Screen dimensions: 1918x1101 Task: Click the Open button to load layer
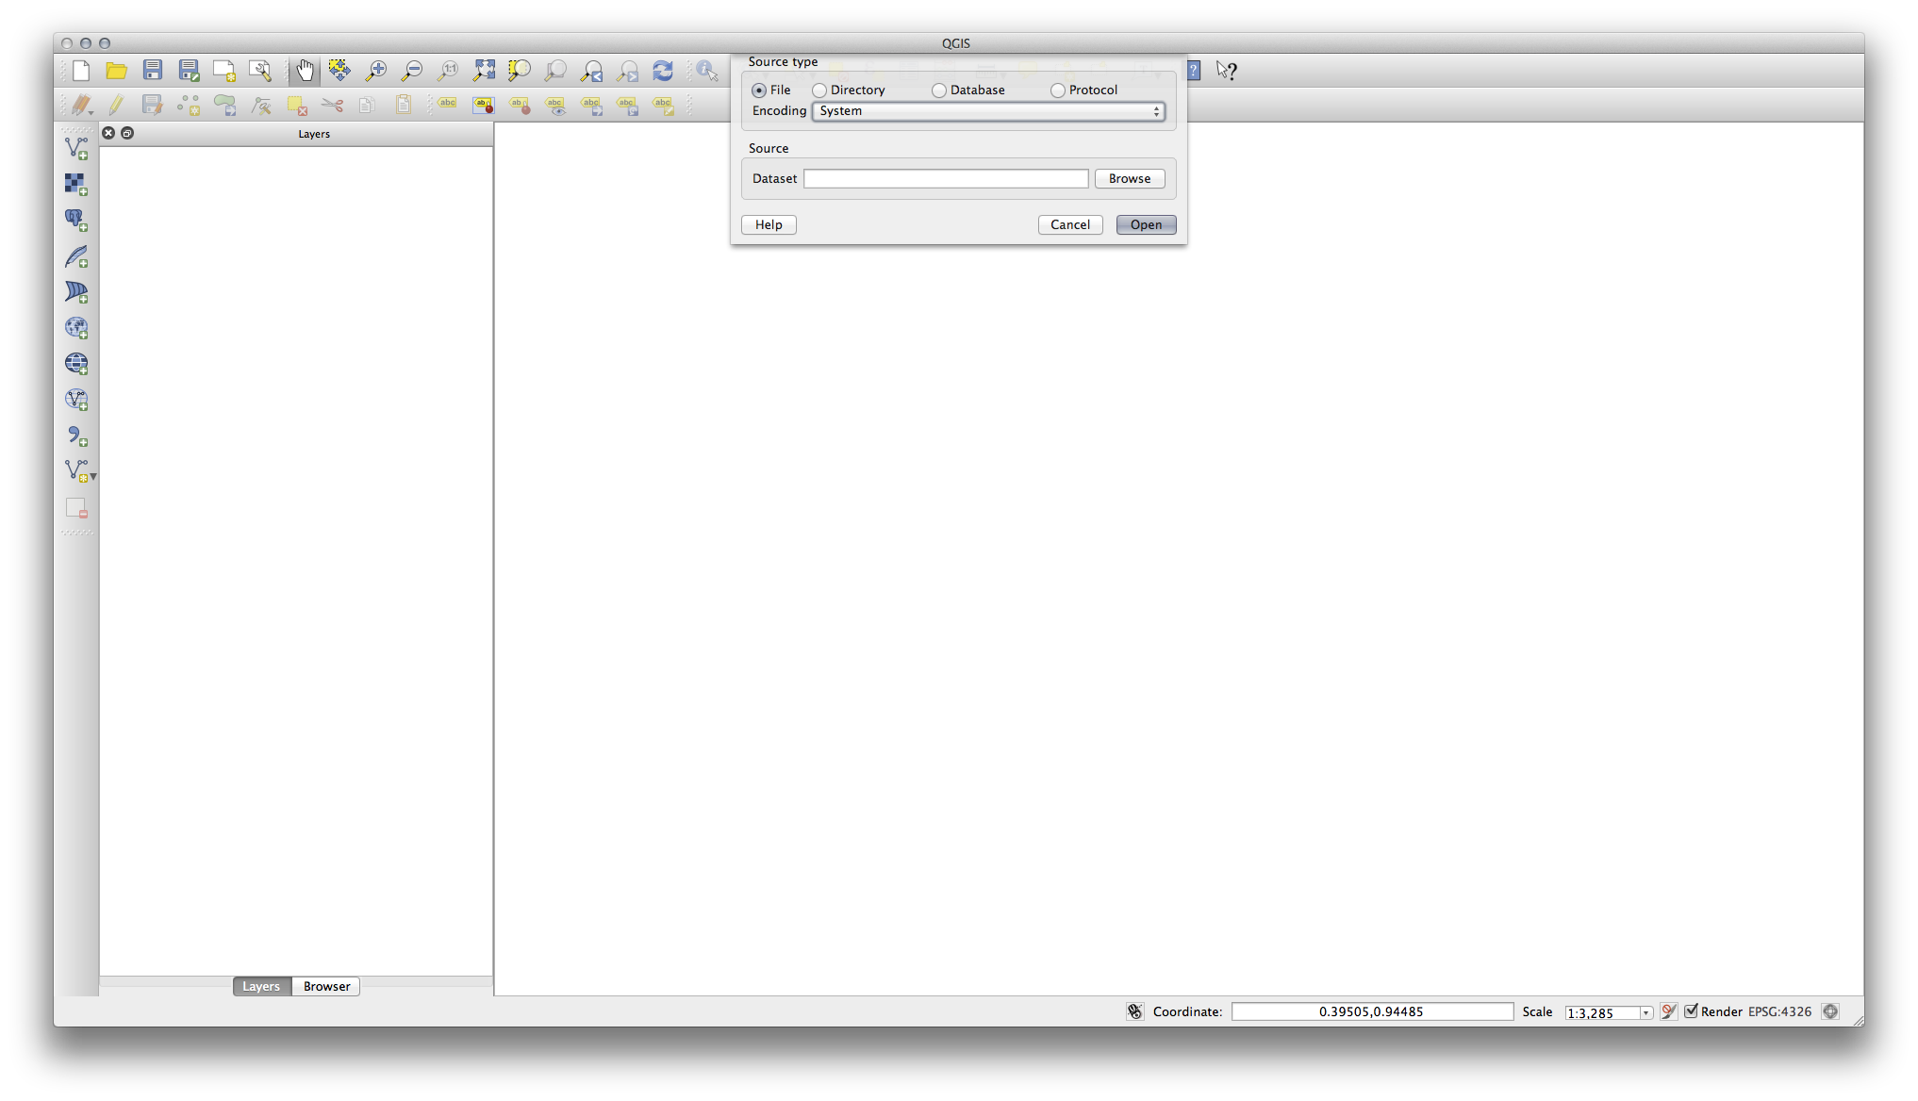click(1145, 224)
